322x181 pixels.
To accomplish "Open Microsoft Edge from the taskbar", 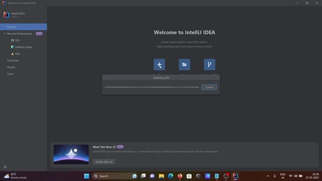I will (x=171, y=176).
